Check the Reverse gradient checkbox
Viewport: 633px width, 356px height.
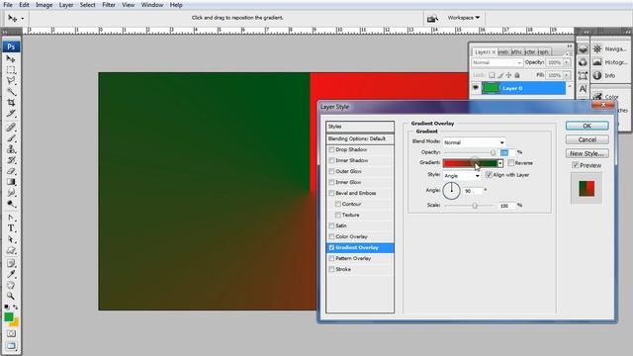511,163
